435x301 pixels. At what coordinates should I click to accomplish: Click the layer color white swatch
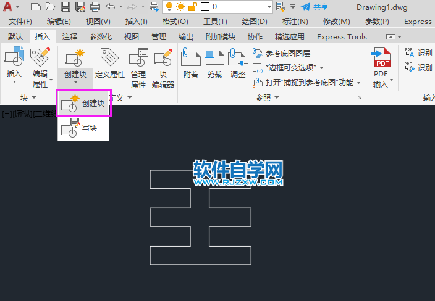205,7
